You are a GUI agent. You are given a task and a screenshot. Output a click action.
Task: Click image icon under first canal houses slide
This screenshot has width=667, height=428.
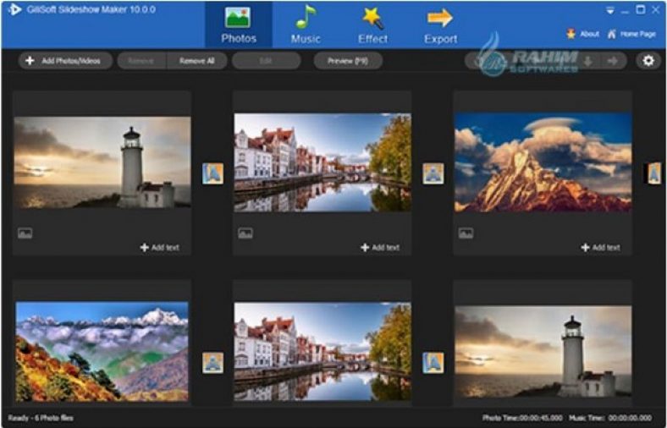tap(245, 233)
